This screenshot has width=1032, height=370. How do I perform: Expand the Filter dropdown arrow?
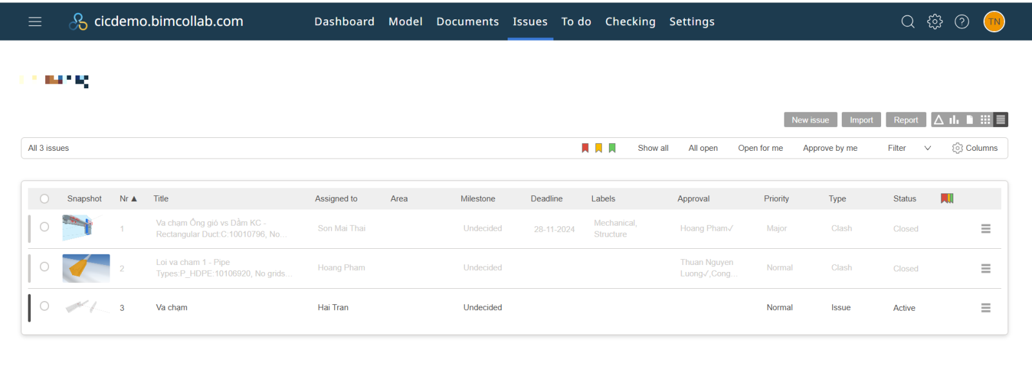(x=928, y=148)
